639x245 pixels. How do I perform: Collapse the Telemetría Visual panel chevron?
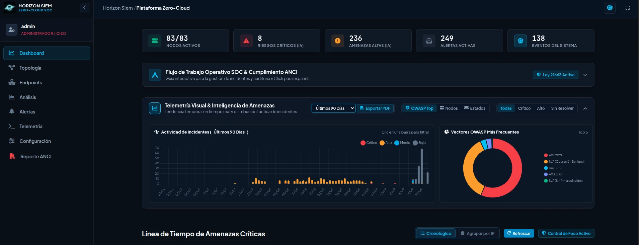(x=585, y=108)
